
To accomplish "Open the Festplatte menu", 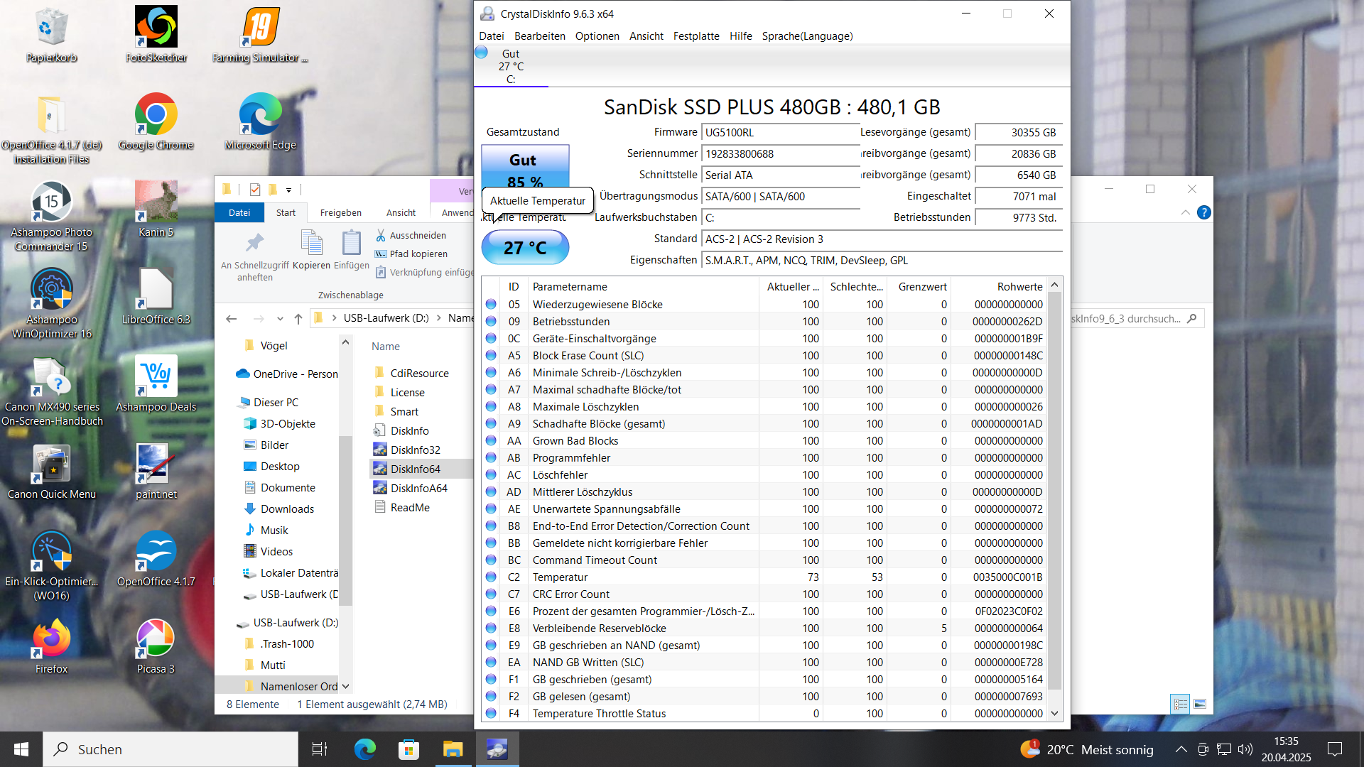I will click(695, 36).
